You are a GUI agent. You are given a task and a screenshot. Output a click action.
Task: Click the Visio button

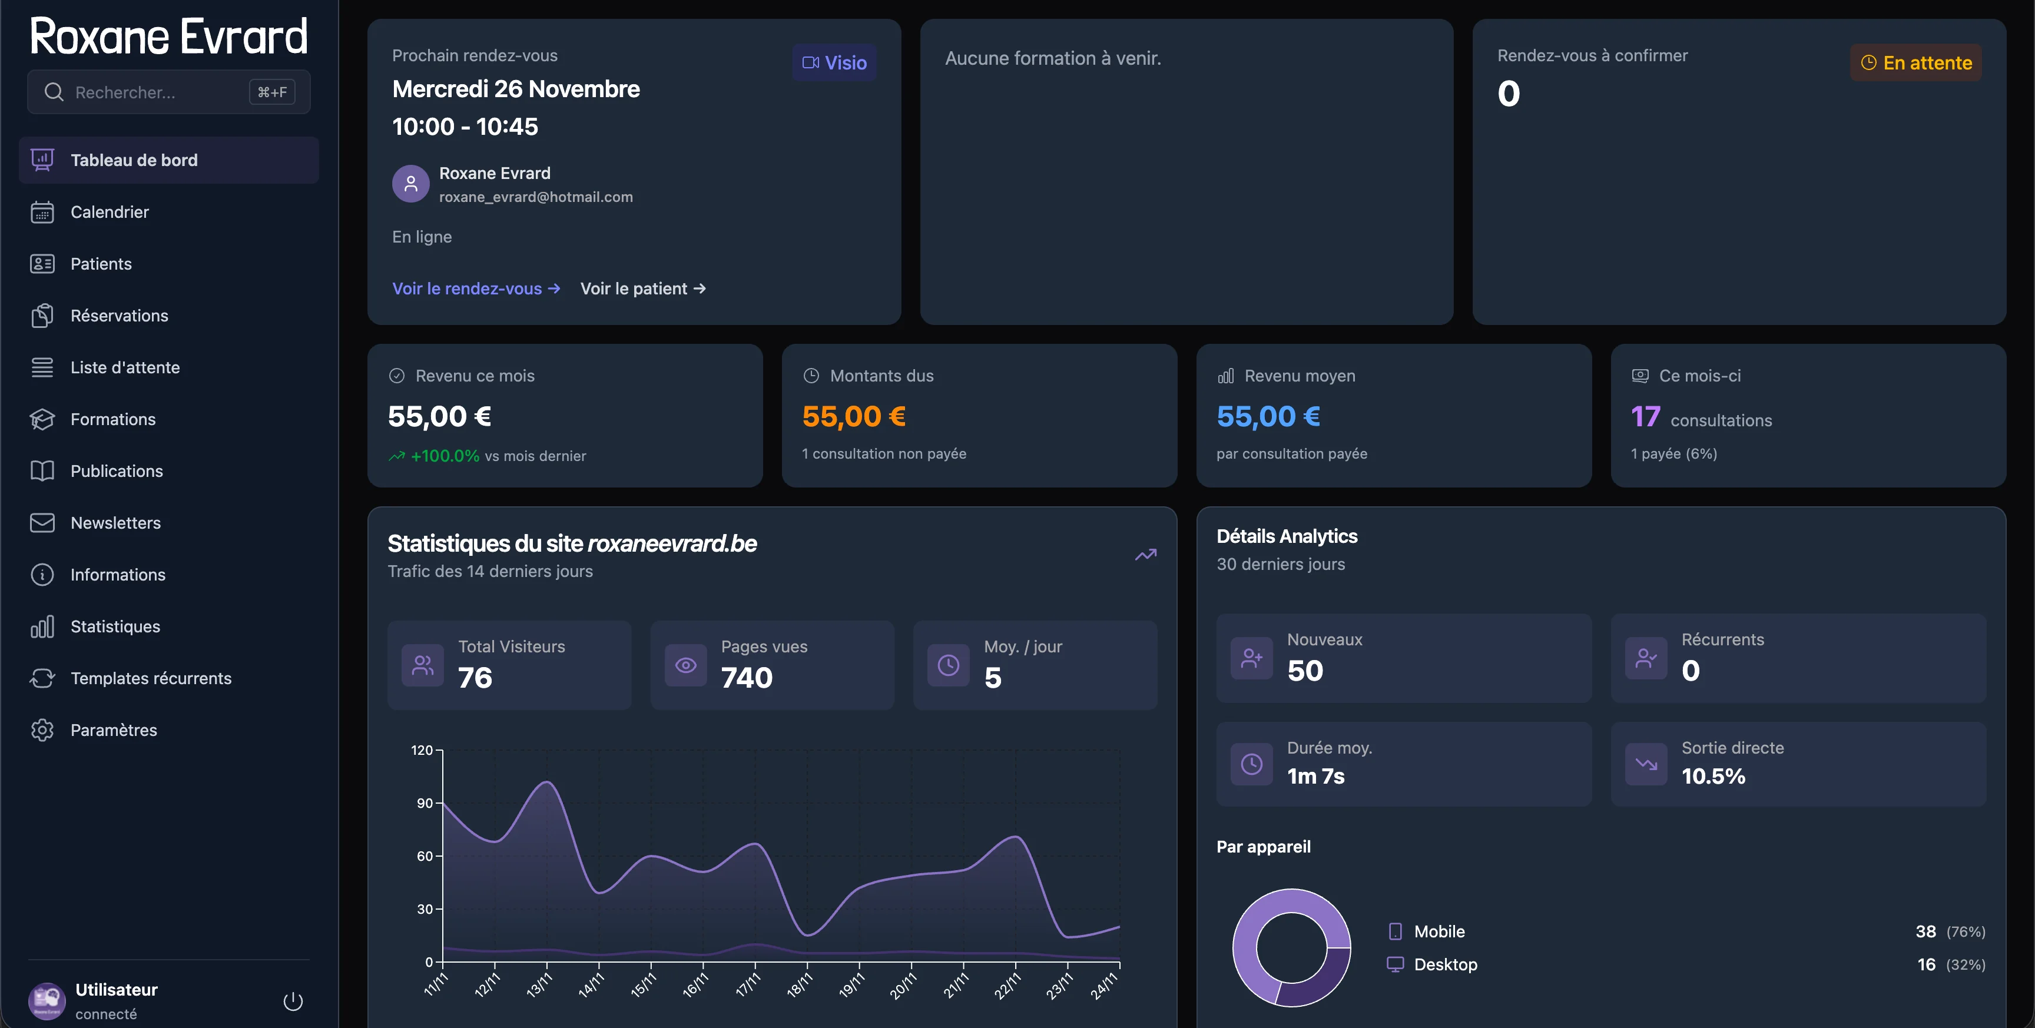(833, 62)
